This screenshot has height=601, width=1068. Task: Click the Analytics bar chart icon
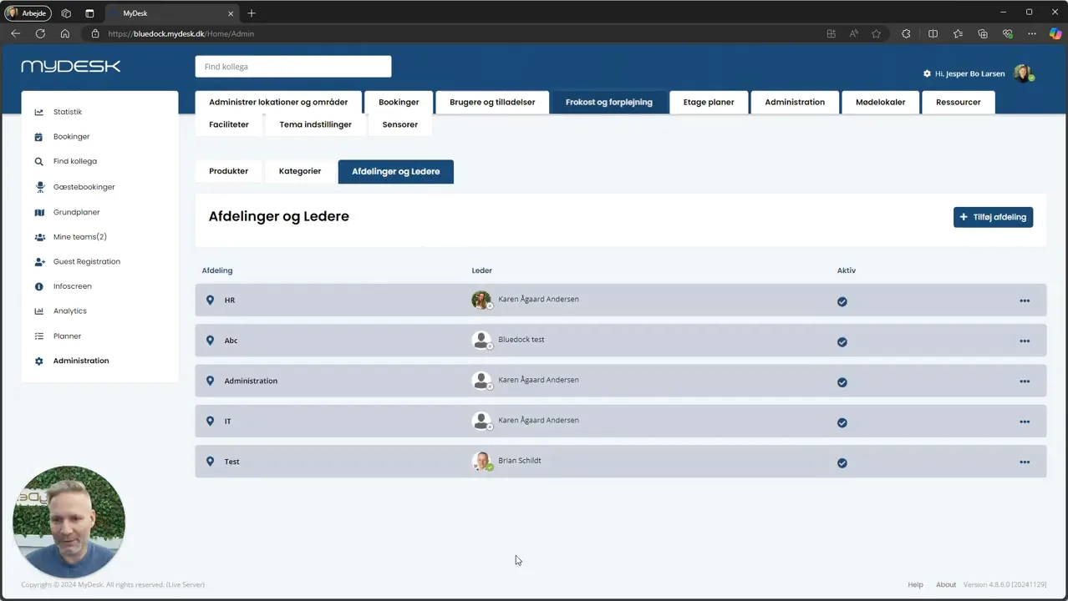(x=38, y=311)
